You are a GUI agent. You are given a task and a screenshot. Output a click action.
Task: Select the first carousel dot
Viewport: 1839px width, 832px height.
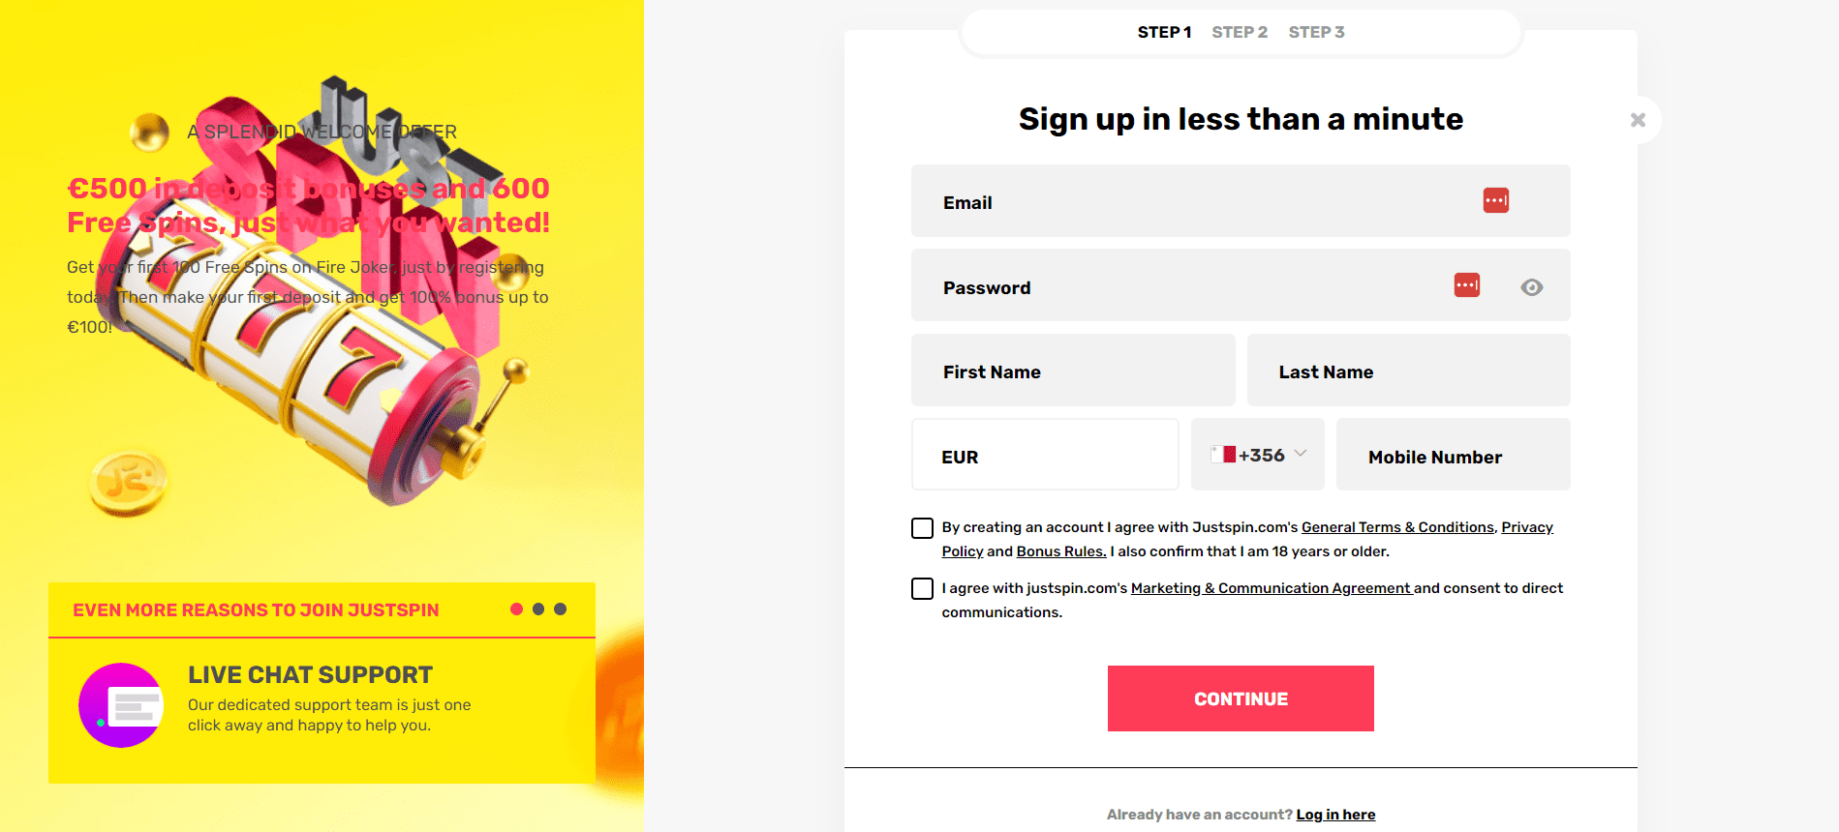[516, 609]
